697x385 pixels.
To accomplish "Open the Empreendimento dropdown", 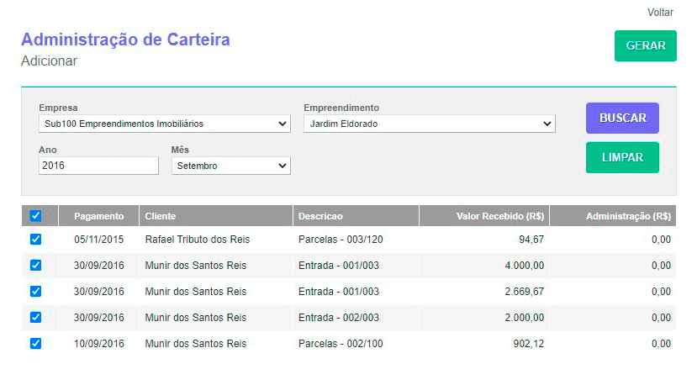I will point(429,124).
